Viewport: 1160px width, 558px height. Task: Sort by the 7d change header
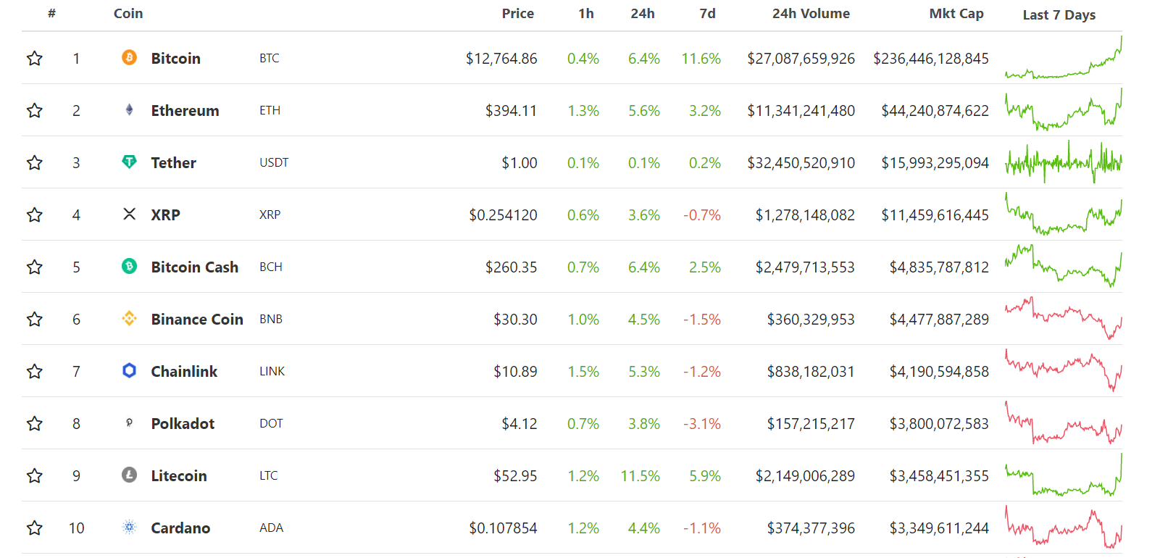(x=707, y=14)
